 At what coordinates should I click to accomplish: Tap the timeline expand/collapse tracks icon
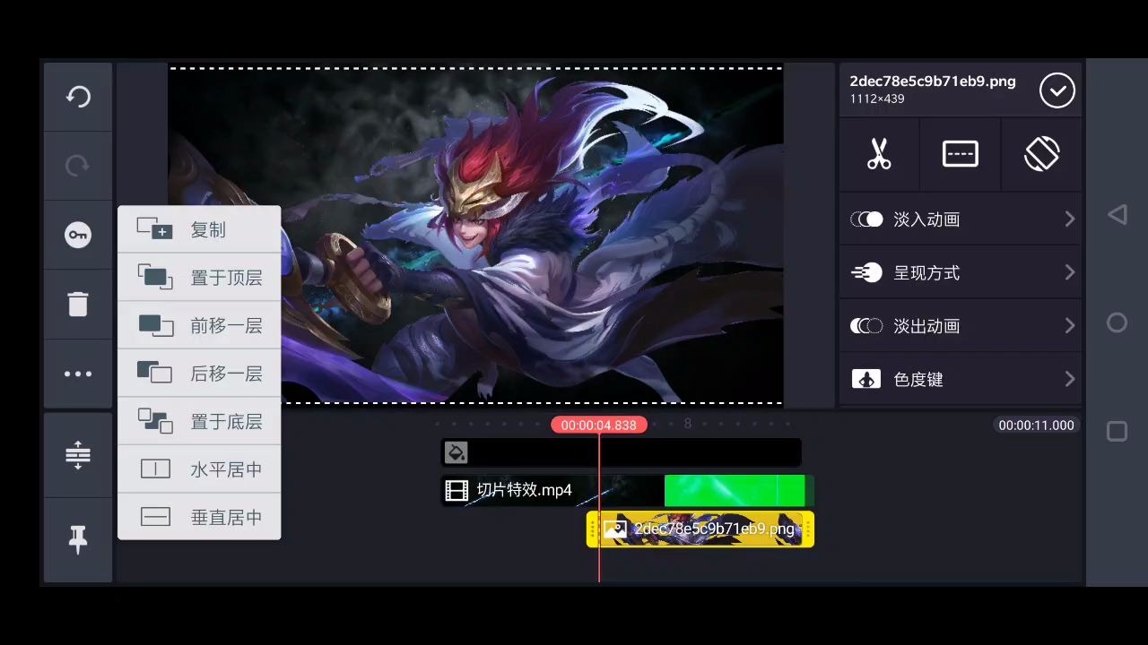click(x=78, y=455)
